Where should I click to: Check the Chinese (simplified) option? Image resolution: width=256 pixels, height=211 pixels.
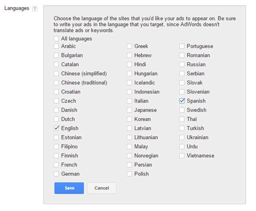pos(56,73)
